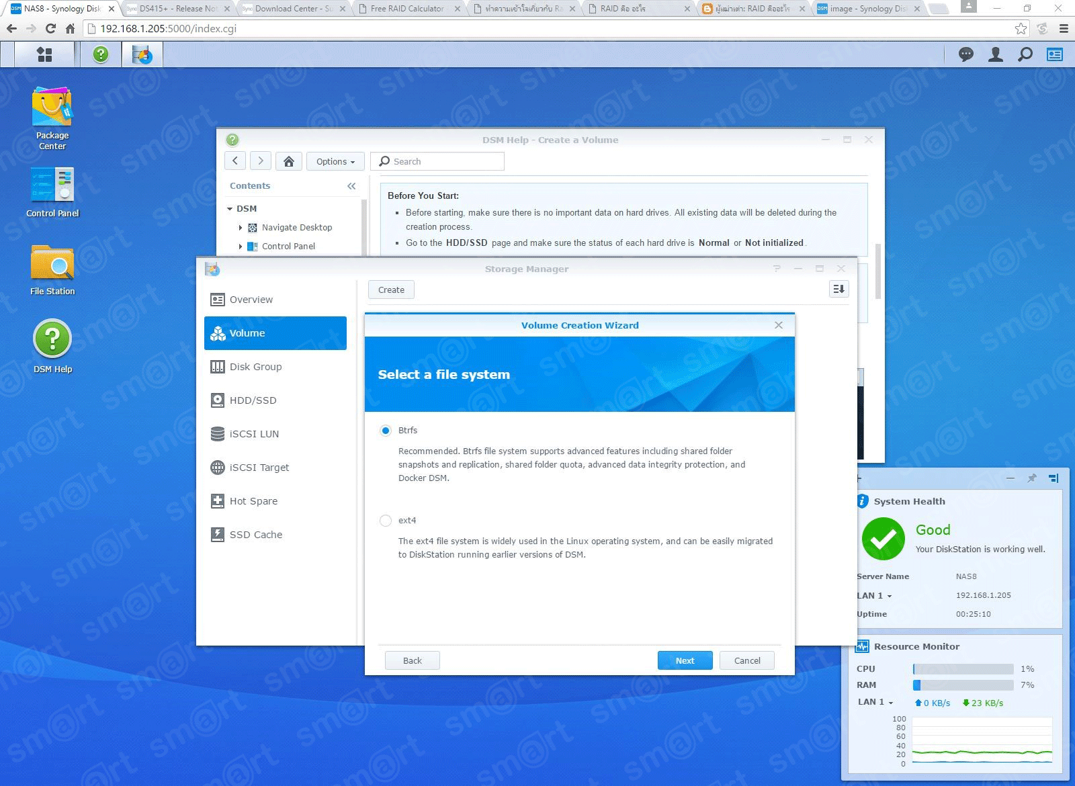Click the DSM Help window scrollbar
The width and height of the screenshot is (1075, 786).
click(x=877, y=272)
